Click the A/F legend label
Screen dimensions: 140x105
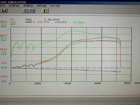click(x=13, y=24)
